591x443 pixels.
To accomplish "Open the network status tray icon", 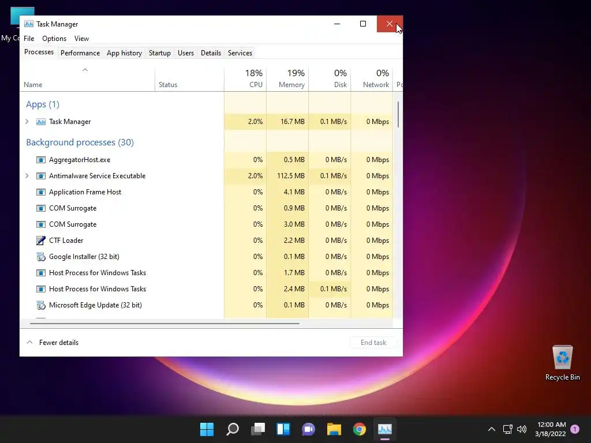I will pos(508,429).
